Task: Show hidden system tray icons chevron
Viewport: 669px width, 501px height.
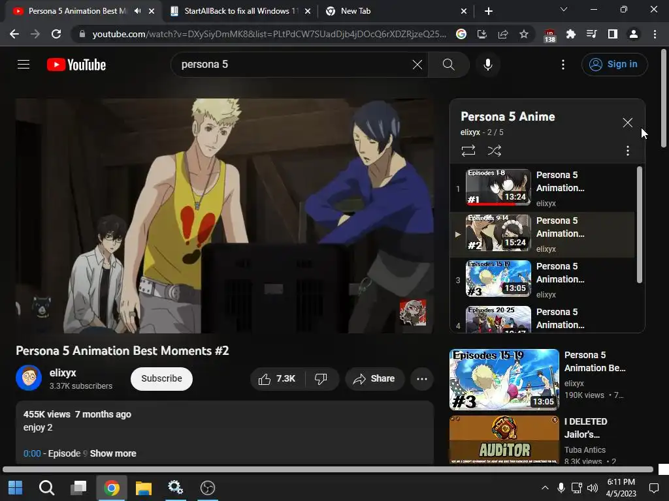Action: pos(545,488)
